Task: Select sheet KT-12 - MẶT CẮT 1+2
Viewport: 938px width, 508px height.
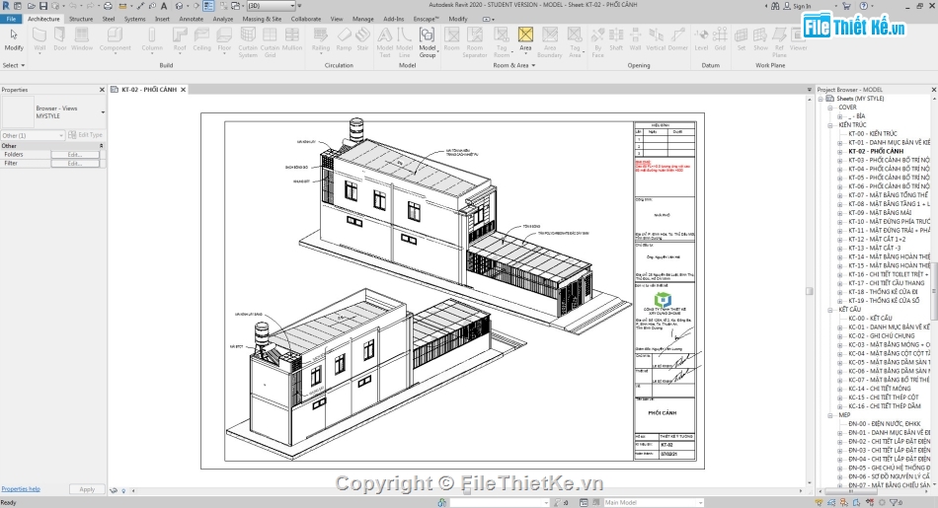Action: [x=877, y=239]
